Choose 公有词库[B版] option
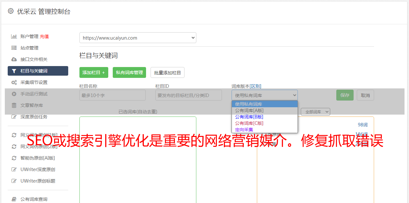 tap(265, 117)
